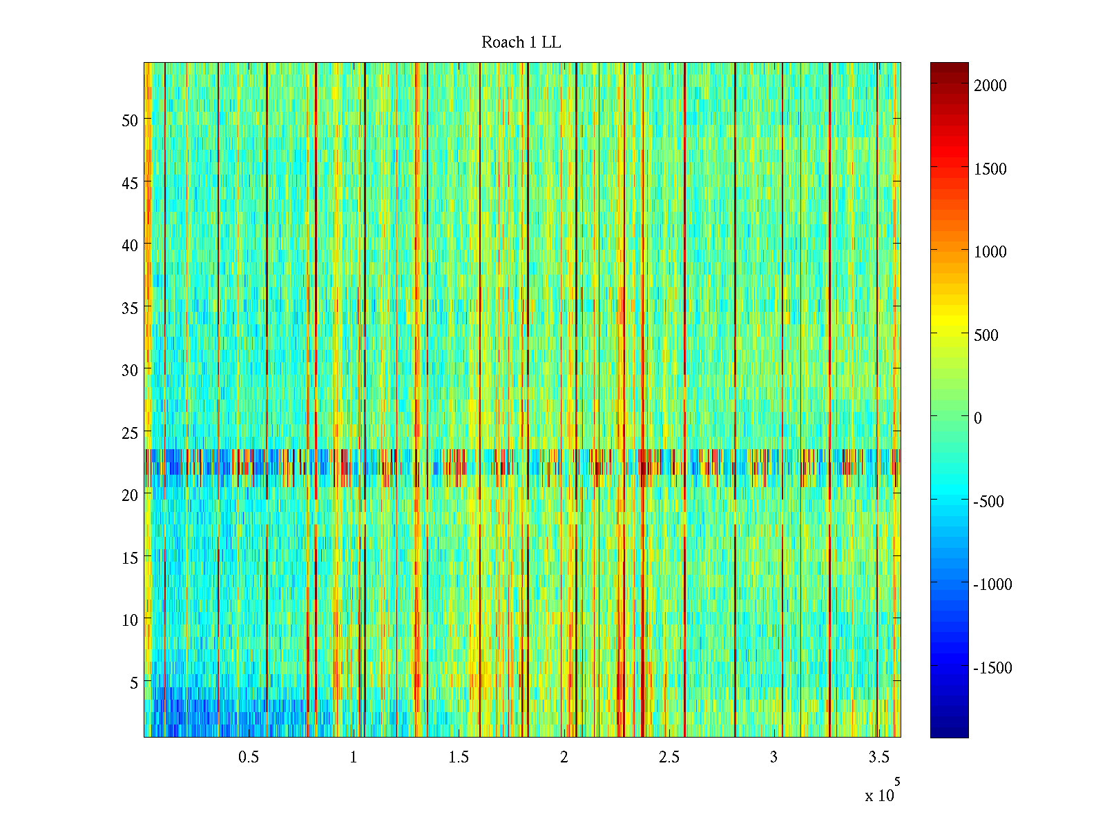Select the x-axis tick label 2
This screenshot has width=1105, height=828.
point(564,758)
